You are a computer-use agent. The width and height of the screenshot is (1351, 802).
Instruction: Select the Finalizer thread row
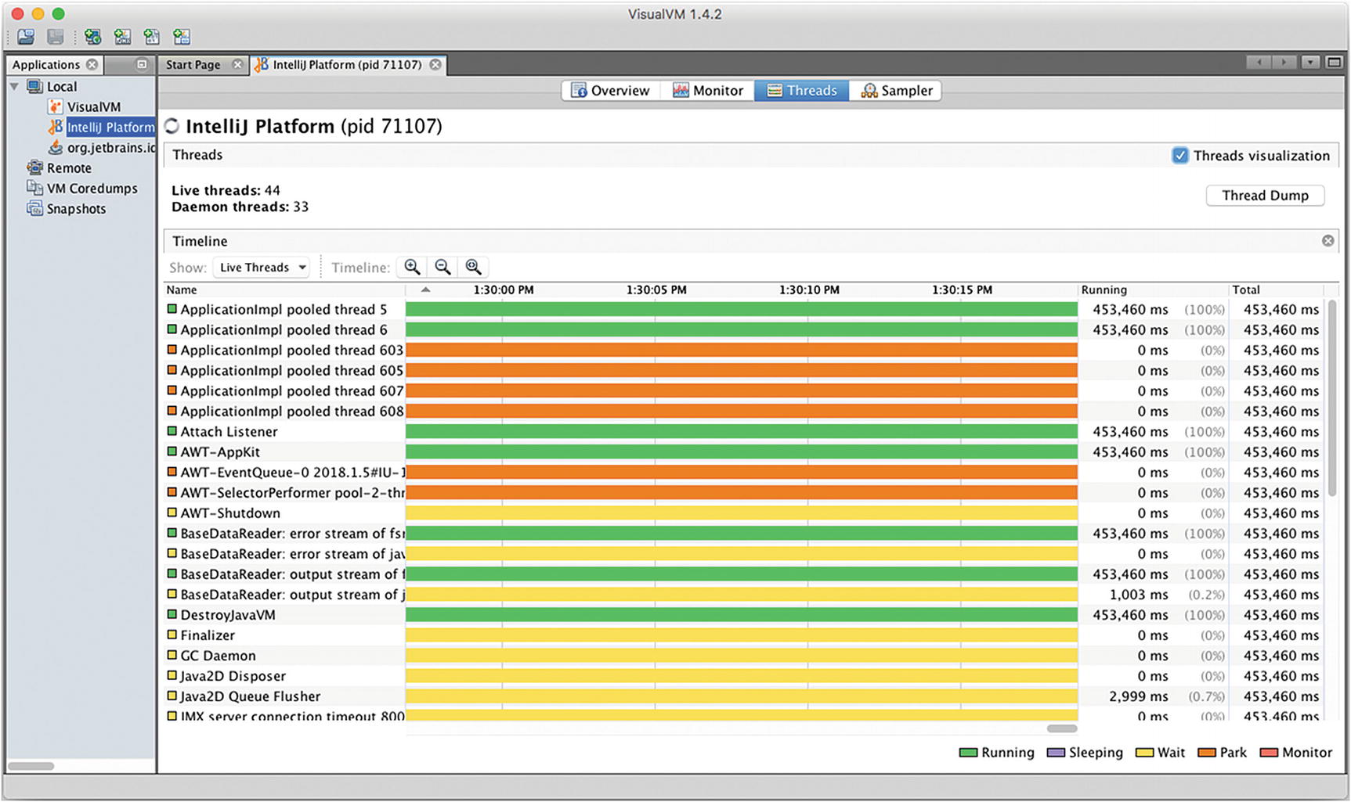(x=744, y=635)
